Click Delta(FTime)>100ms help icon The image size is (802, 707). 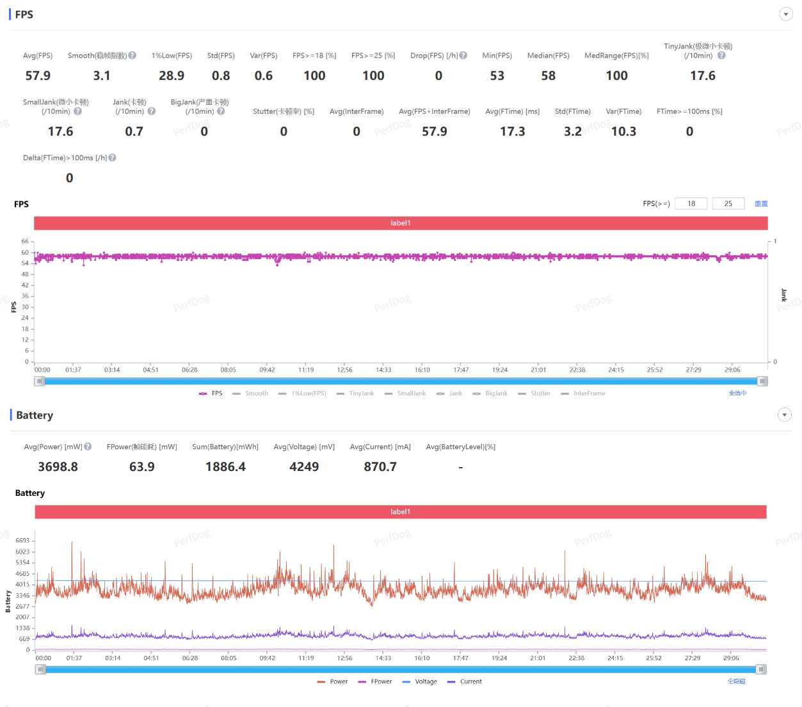(113, 158)
